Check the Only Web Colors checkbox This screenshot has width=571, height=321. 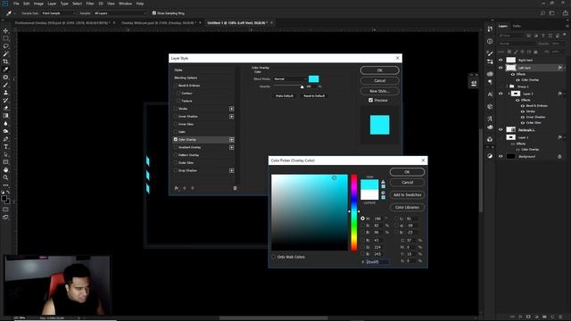tap(274, 257)
